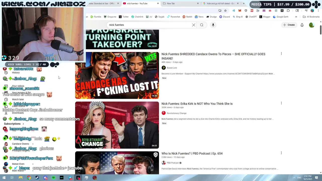
Task: Close the New Tab tab
Action: pos(198,4)
